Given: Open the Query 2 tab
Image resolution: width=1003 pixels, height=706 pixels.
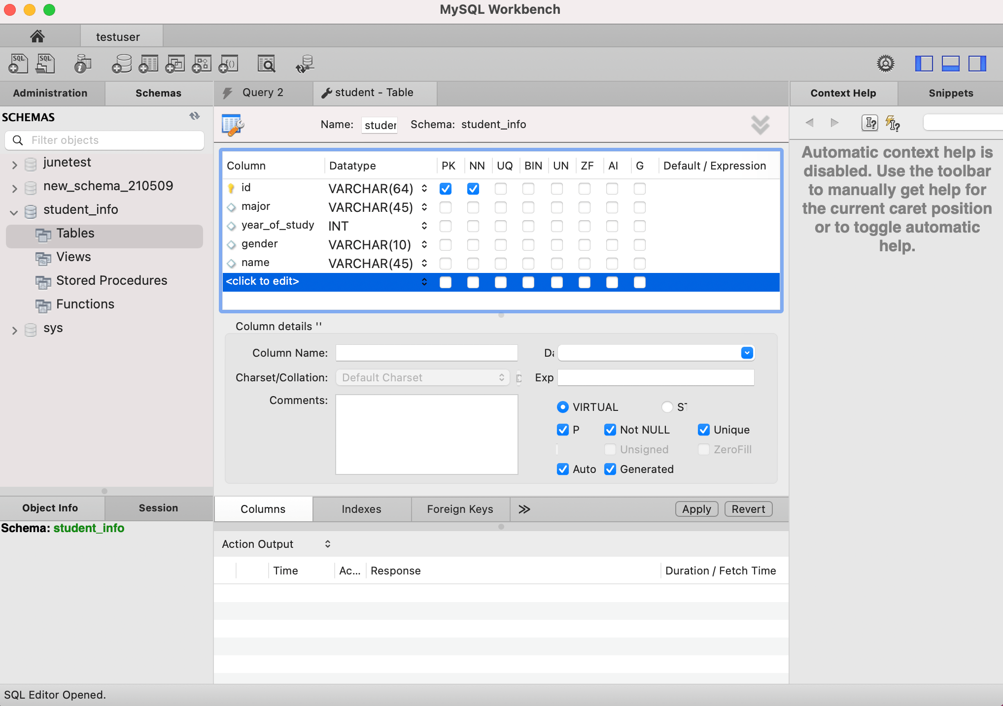Looking at the screenshot, I should pyautogui.click(x=263, y=93).
